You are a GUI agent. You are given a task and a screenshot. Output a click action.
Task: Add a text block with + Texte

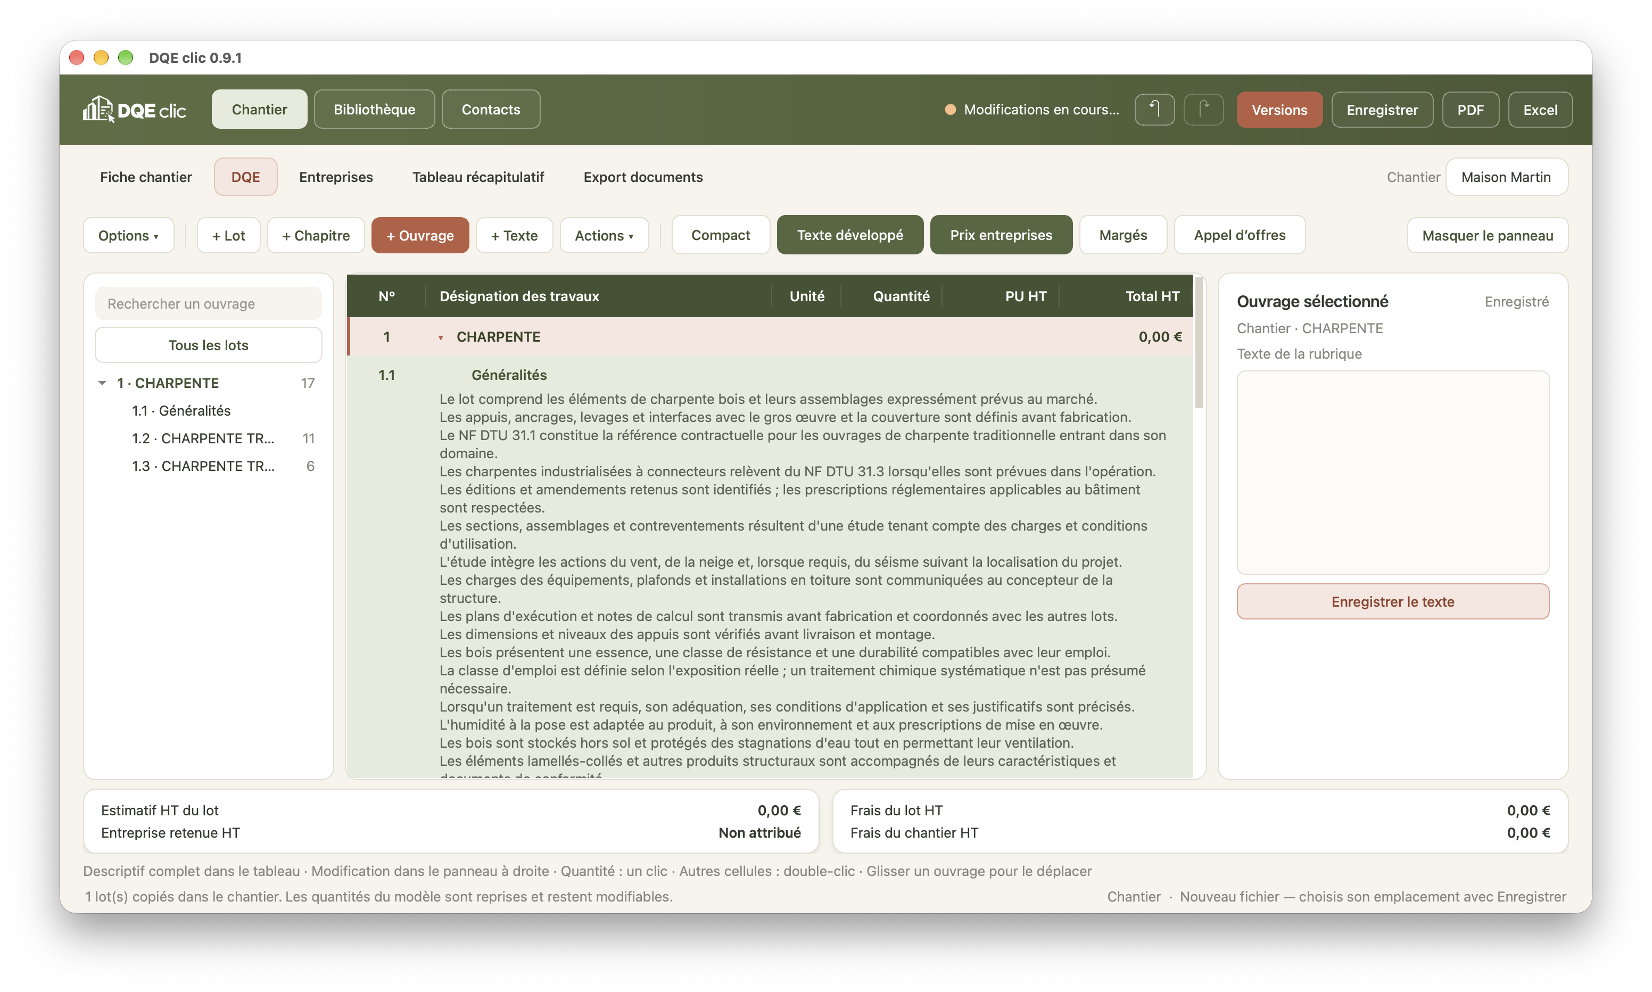pos(514,235)
